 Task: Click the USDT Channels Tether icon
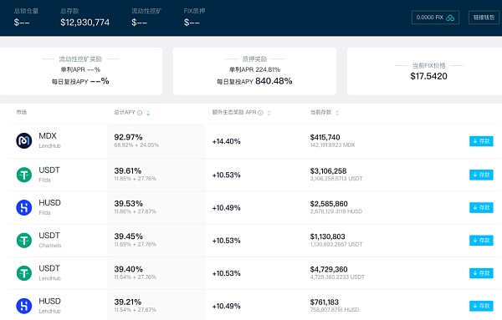(x=24, y=241)
